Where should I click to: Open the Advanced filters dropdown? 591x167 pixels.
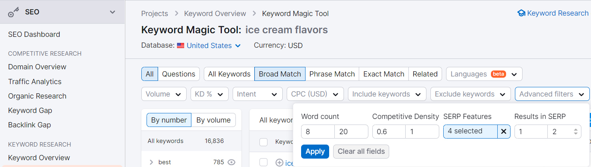552,94
